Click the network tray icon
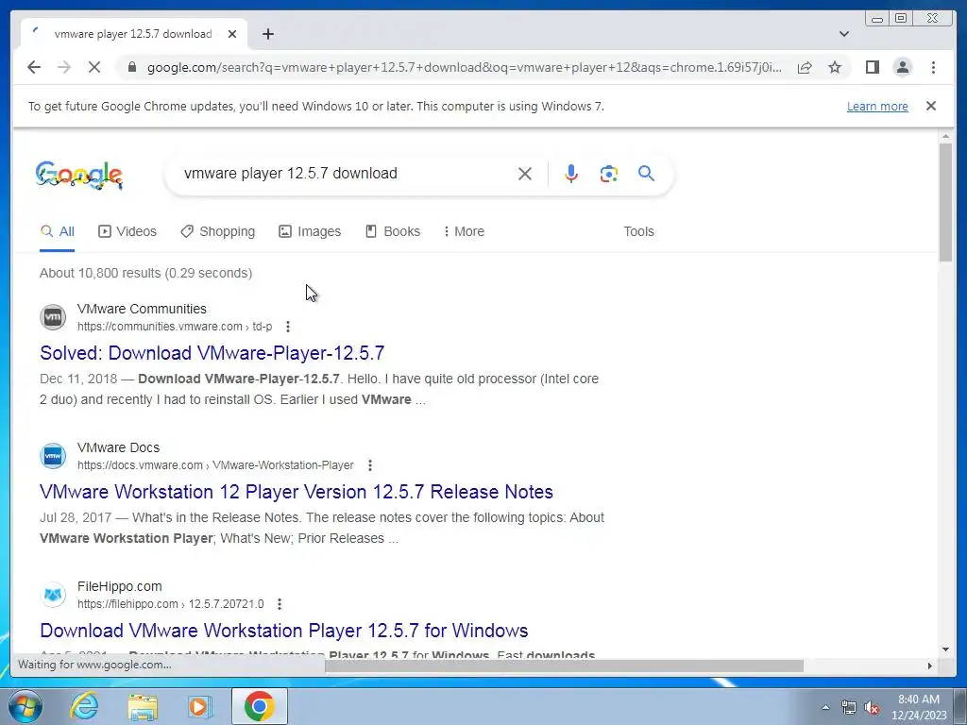 849,707
